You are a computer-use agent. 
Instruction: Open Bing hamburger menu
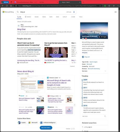click(116, 12)
